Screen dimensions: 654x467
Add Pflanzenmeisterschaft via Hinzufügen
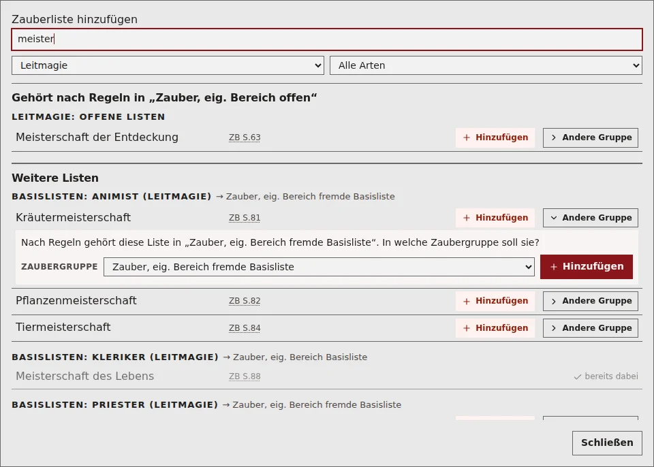pyautogui.click(x=495, y=301)
